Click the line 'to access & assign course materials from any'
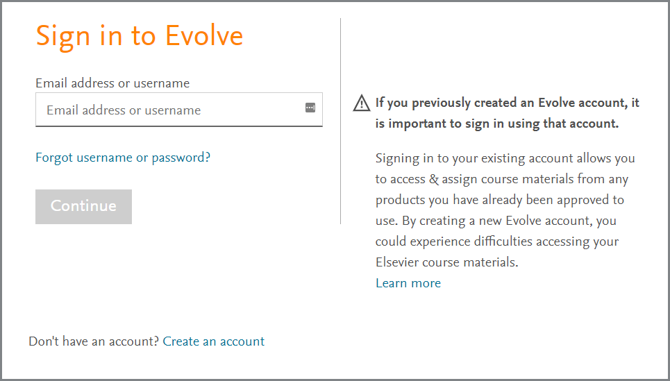 pyautogui.click(x=502, y=179)
